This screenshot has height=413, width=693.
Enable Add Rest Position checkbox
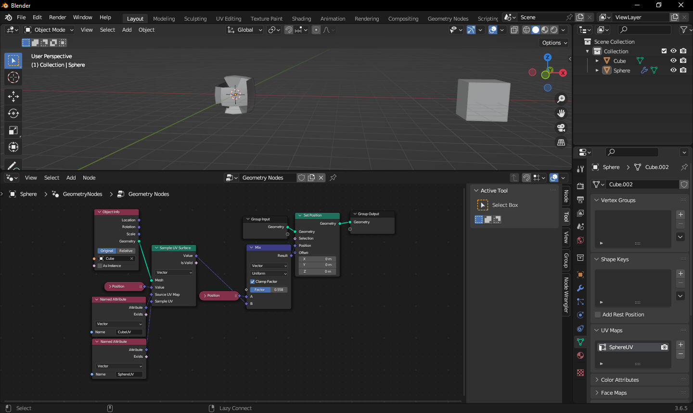coord(598,315)
